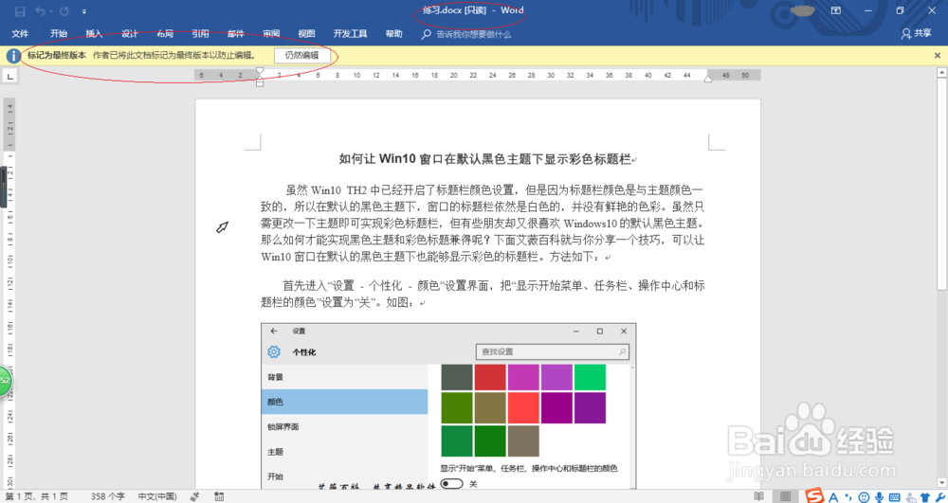Click the tab stop selector beside ruler

9,76
